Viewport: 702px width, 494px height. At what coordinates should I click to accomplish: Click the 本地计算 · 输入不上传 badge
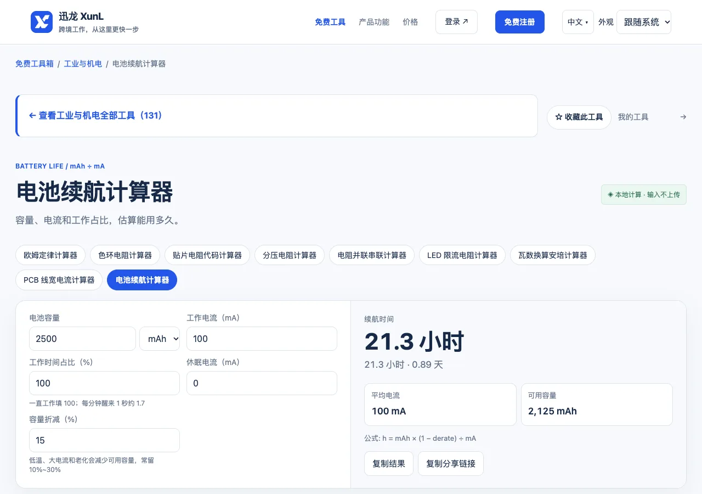(644, 195)
